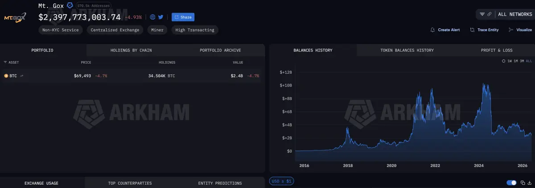535x188 pixels.
Task: Select the 3M chart range
Action: [522, 61]
